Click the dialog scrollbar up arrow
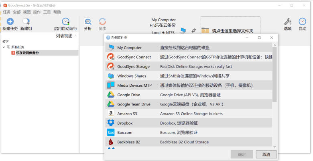This screenshot has width=313, height=161. pyautogui.click(x=274, y=45)
